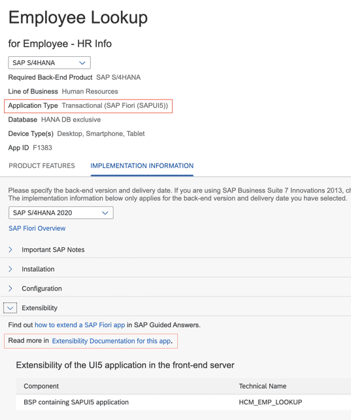Collapse the Extensibility section chevron
Image resolution: width=351 pixels, height=420 pixels.
click(10, 307)
